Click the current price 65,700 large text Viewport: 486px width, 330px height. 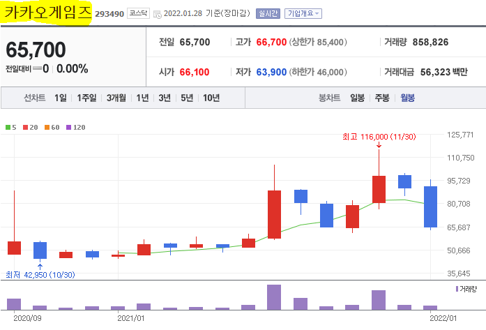click(x=36, y=50)
